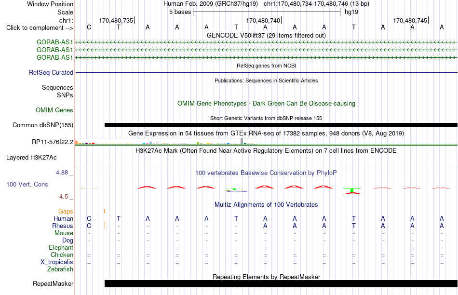Open Multiz Alignments of 100 Vertebrates title
Screen dimensions: 458x295
pos(266,205)
